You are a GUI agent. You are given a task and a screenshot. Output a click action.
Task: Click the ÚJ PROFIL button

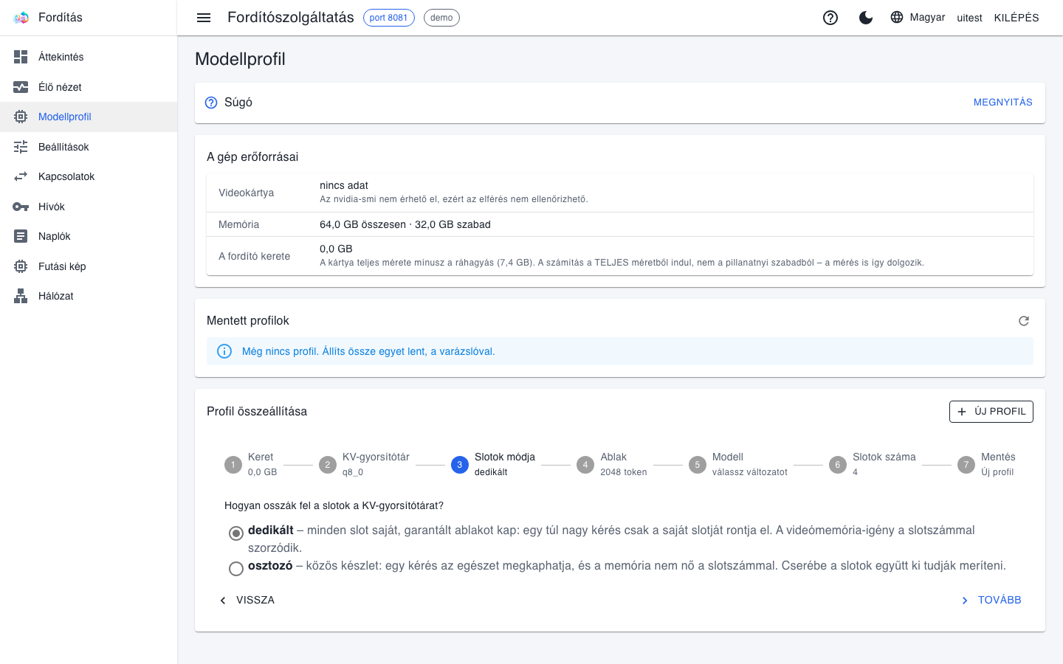coord(991,412)
